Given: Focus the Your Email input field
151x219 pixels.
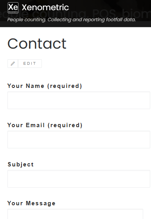Looking at the screenshot, I should [x=79, y=140].
